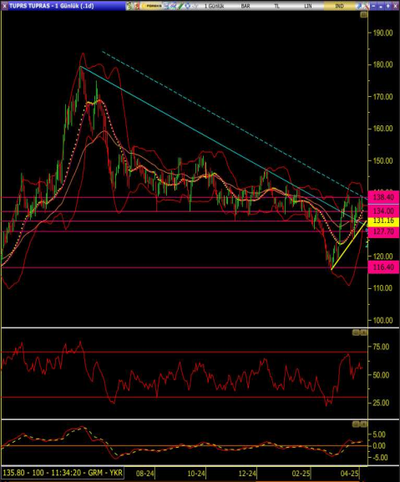Open the 1 Günlük period dropdown
The width and height of the screenshot is (400, 482).
[215, 6]
